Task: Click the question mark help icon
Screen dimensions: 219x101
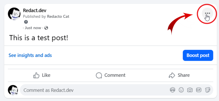Action: (26, 22)
